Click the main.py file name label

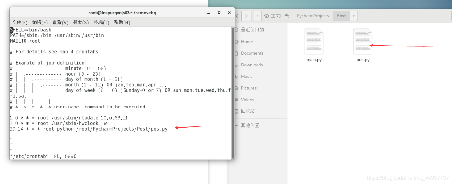click(314, 60)
